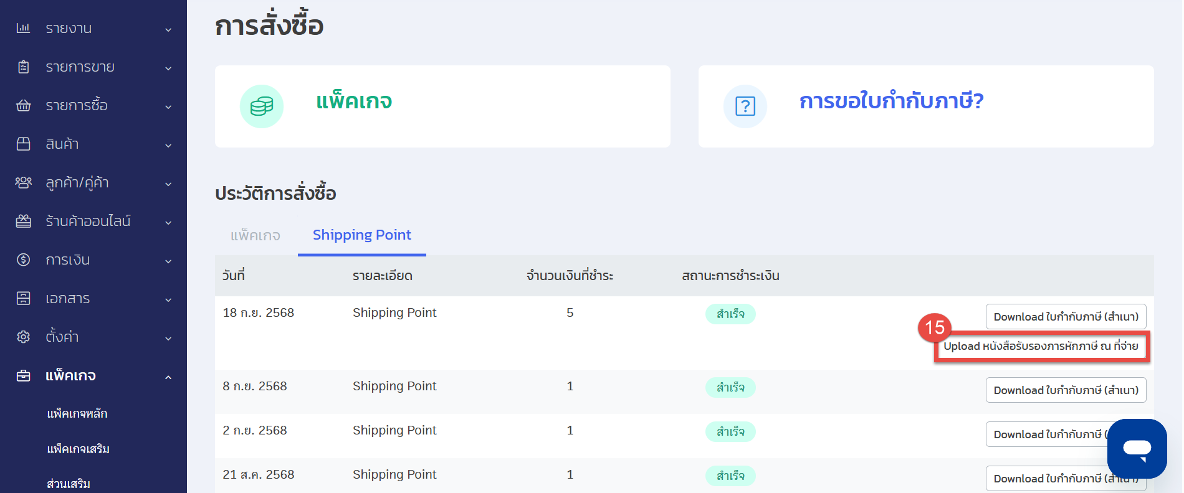Click the storefront ร้านค้าออนไลน์ icon

tap(23, 221)
